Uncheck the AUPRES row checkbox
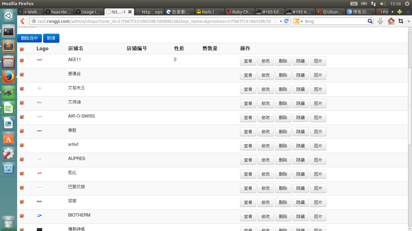Screen dimensions: 412x231 tap(22, 159)
